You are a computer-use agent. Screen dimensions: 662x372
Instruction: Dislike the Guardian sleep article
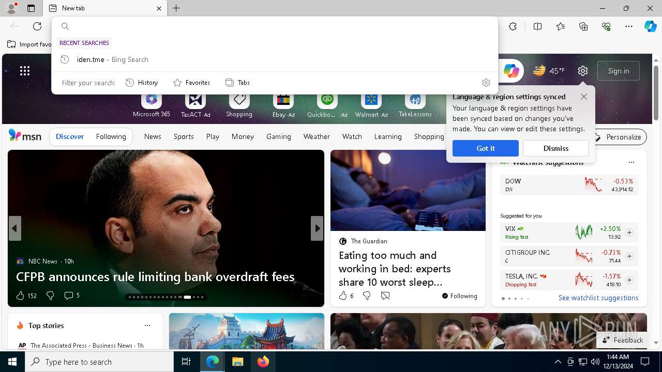pos(367,296)
